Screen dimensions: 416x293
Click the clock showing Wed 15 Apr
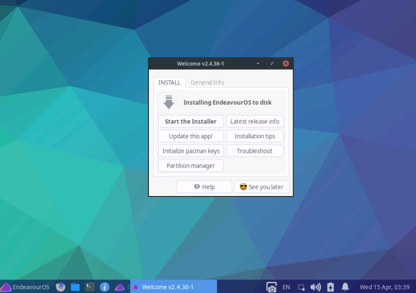click(385, 287)
